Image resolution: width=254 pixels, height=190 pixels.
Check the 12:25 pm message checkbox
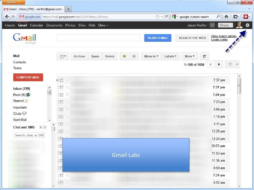(61, 131)
